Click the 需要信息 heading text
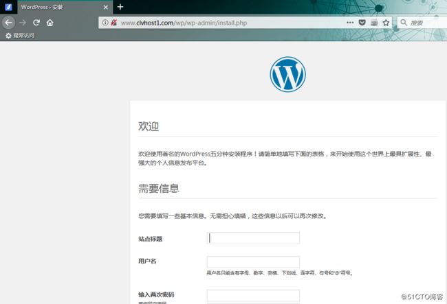 (x=159, y=188)
